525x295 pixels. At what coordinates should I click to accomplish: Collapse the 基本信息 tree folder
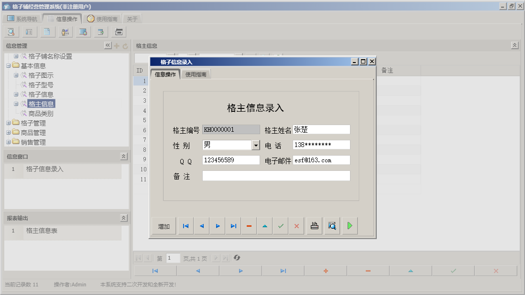(x=9, y=66)
